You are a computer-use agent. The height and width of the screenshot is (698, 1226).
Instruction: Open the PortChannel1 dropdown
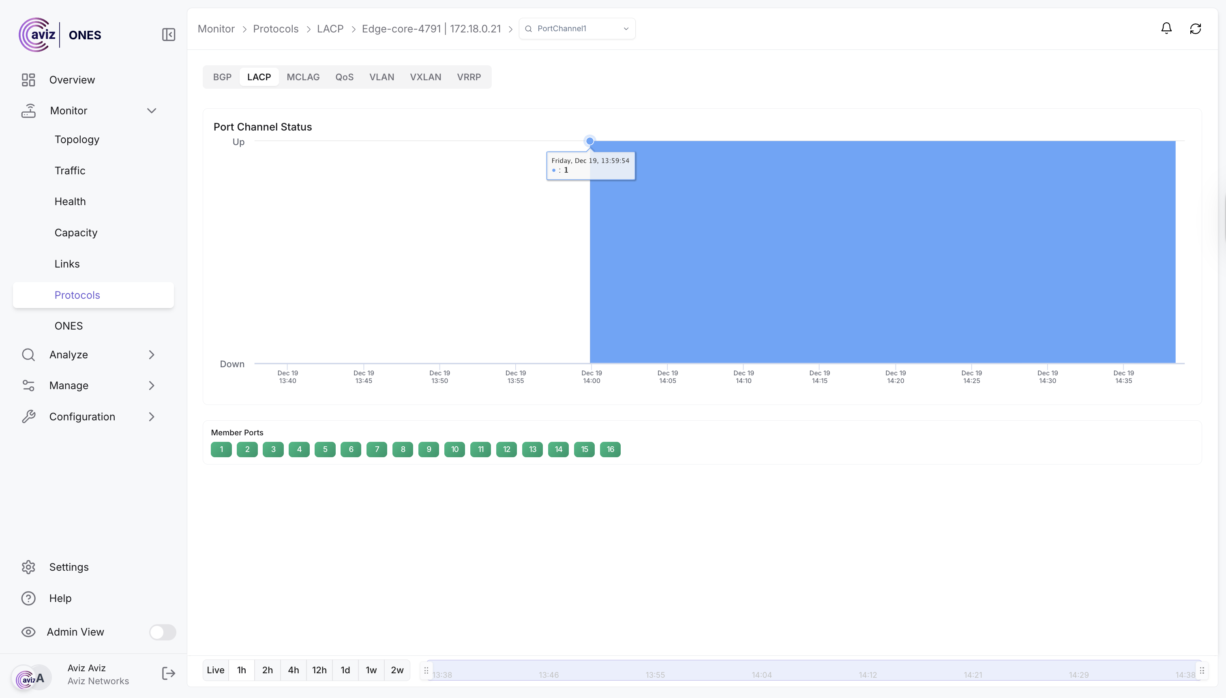point(577,29)
